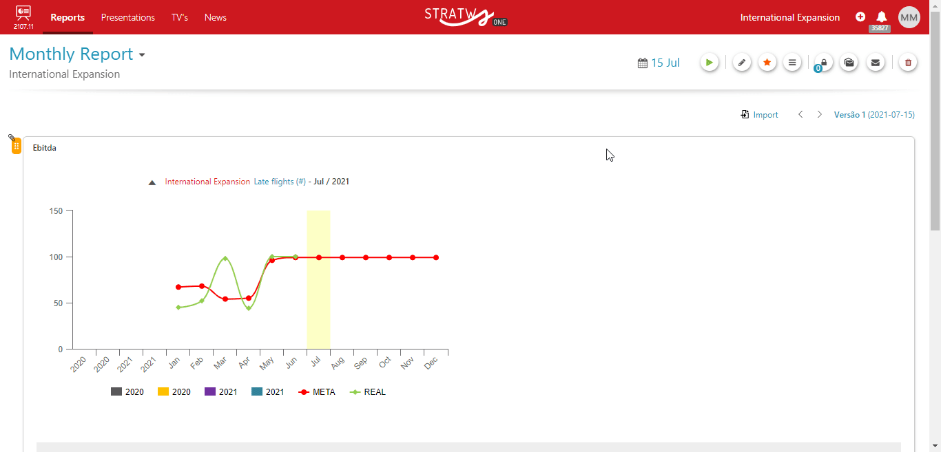The image size is (941, 452).
Task: Open the Versão 1 (2021-07-15) version selector
Action: click(874, 115)
